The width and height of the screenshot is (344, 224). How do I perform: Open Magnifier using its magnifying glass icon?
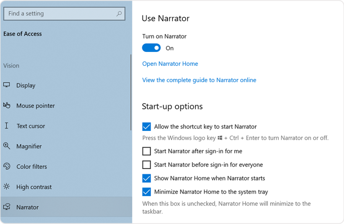(x=6, y=146)
